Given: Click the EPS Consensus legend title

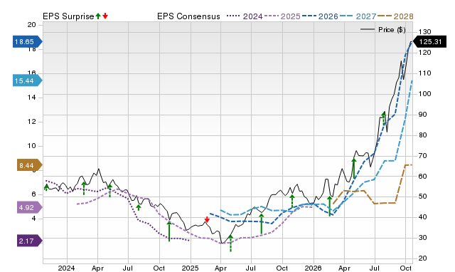Looking at the screenshot, I should 188,16.
